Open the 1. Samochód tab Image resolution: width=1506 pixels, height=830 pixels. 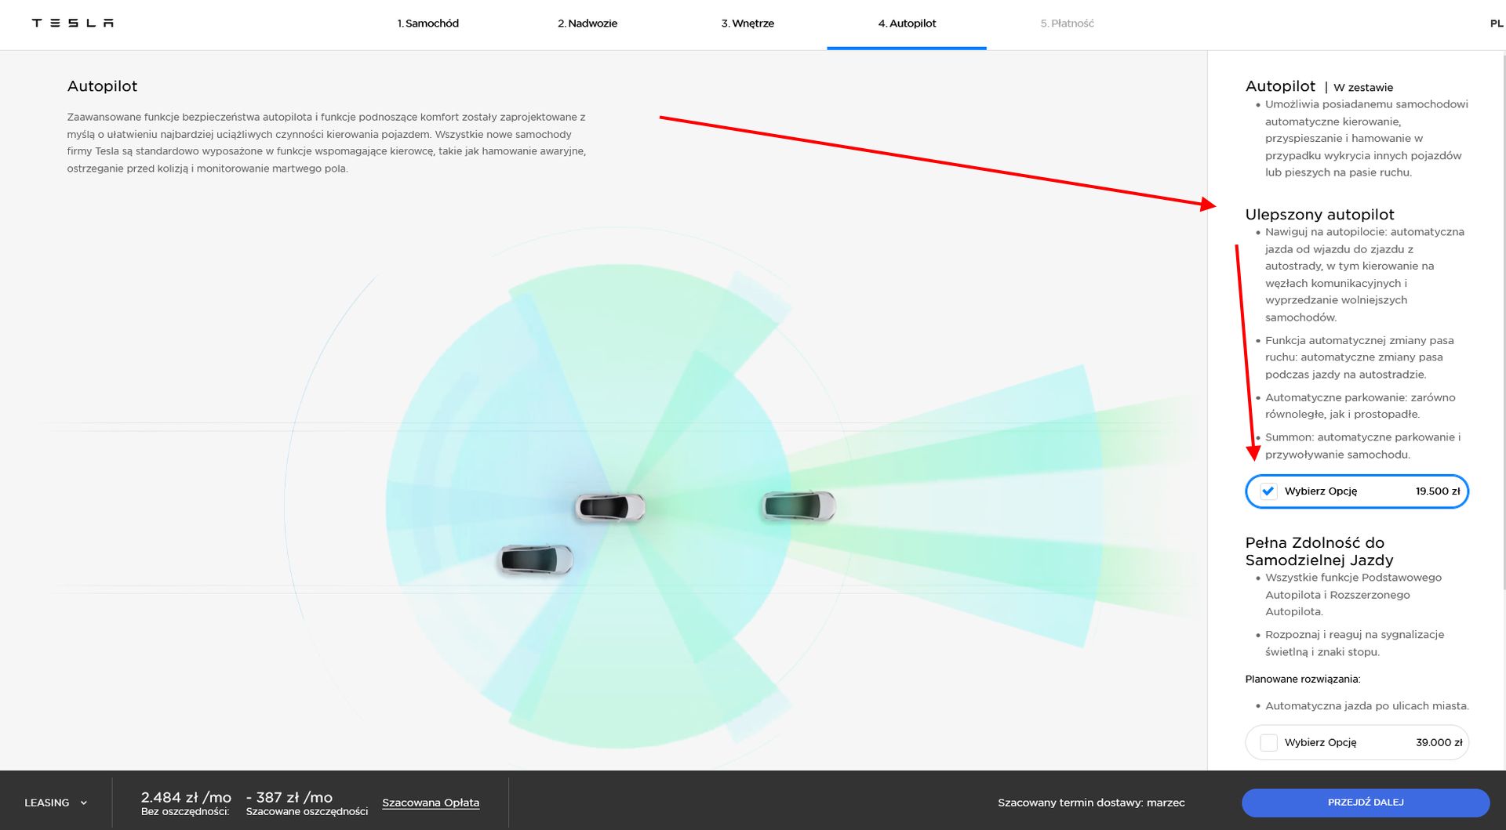click(428, 24)
